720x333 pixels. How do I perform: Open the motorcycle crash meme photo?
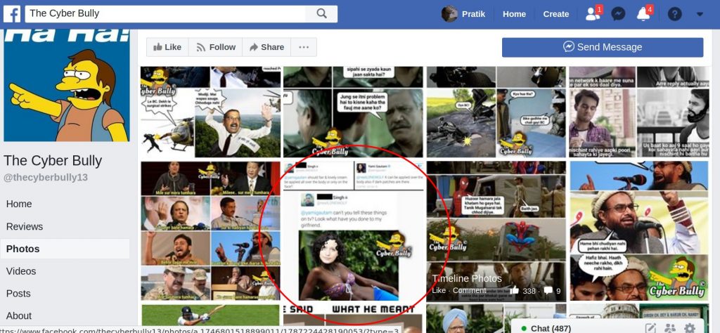496,112
